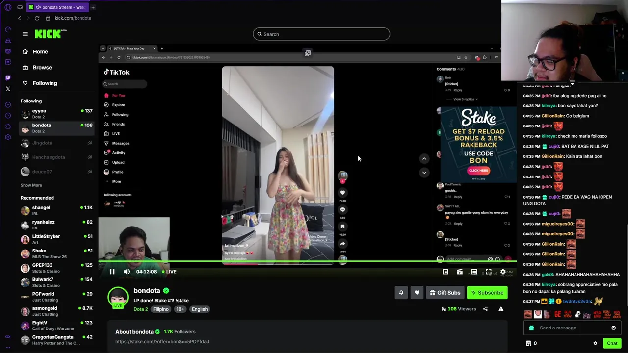Toggle fullscreen for the stream
Image resolution: width=628 pixels, height=353 pixels.
pos(489,272)
